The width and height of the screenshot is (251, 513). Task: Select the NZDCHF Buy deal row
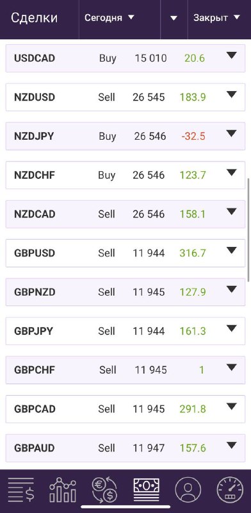(125, 175)
